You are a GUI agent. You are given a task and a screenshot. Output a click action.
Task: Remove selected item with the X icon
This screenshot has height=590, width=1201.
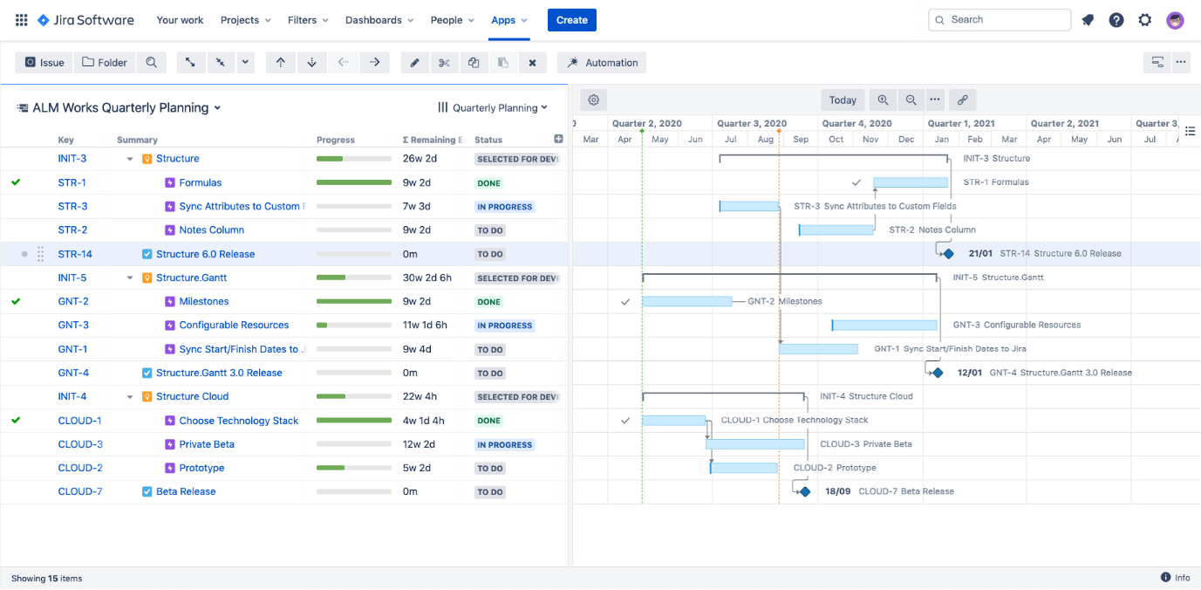tap(532, 63)
